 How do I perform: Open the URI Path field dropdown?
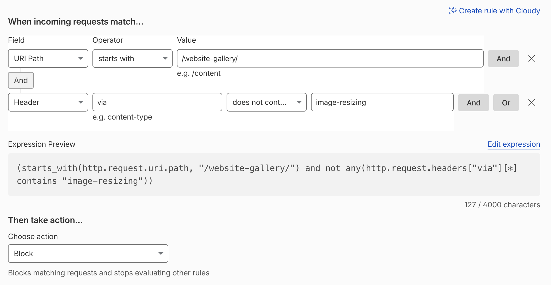click(x=48, y=58)
